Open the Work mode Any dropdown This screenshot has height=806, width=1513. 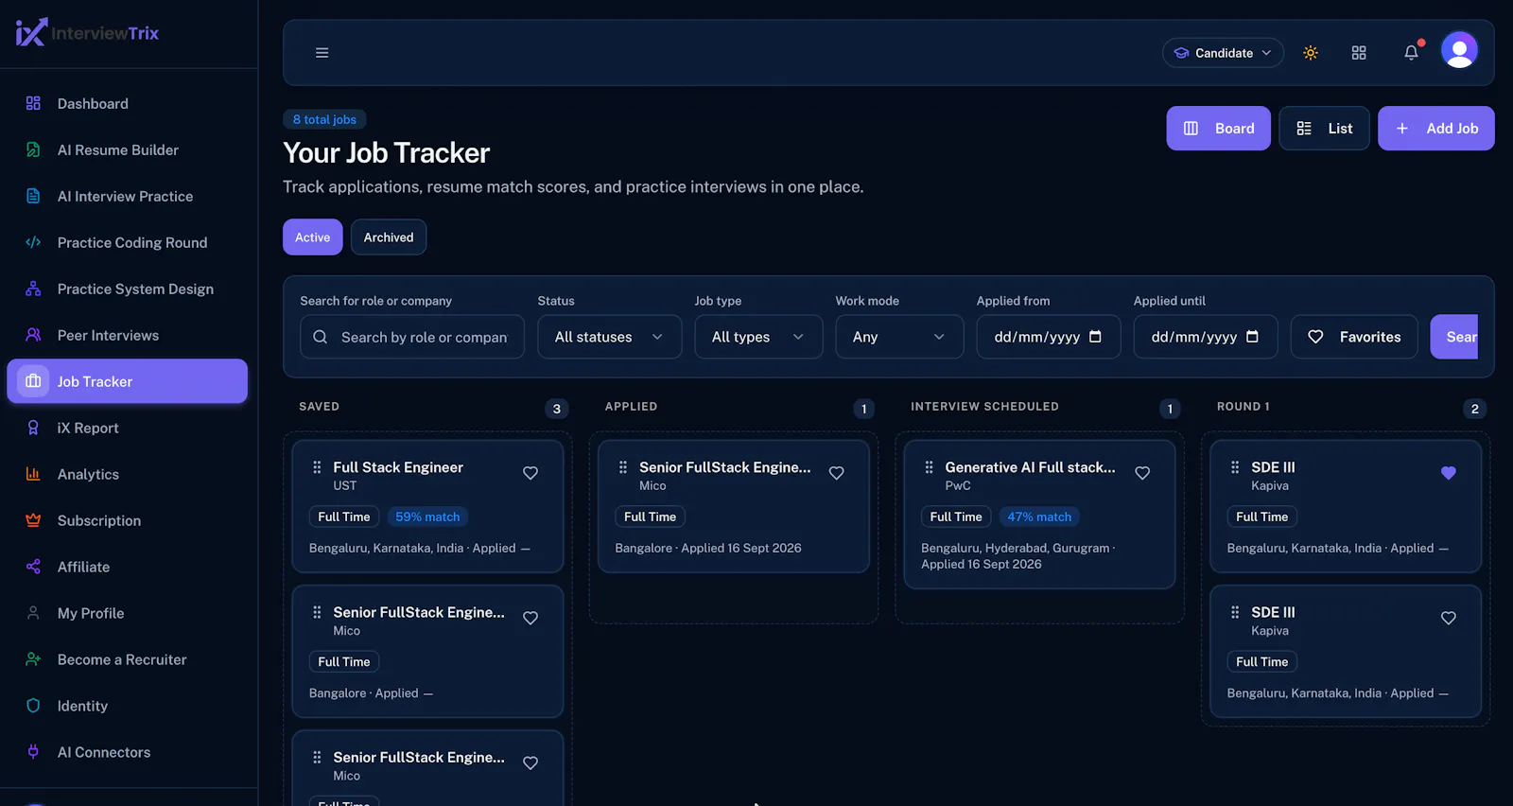click(899, 337)
